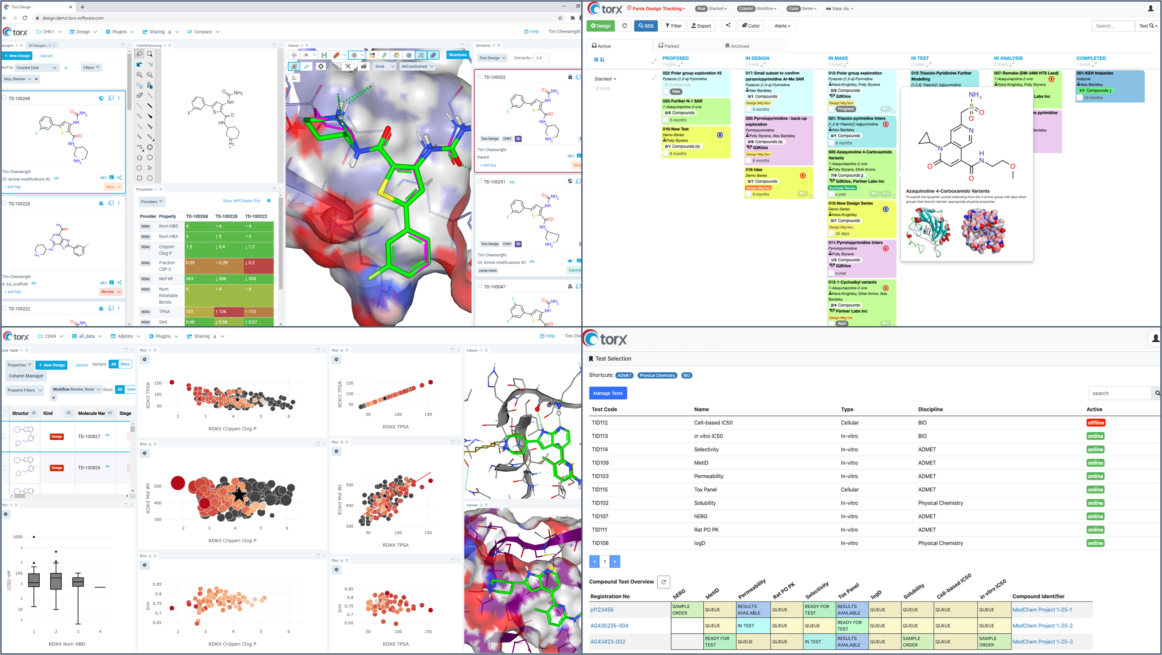Open the AllConstrained dropdown

click(x=417, y=66)
